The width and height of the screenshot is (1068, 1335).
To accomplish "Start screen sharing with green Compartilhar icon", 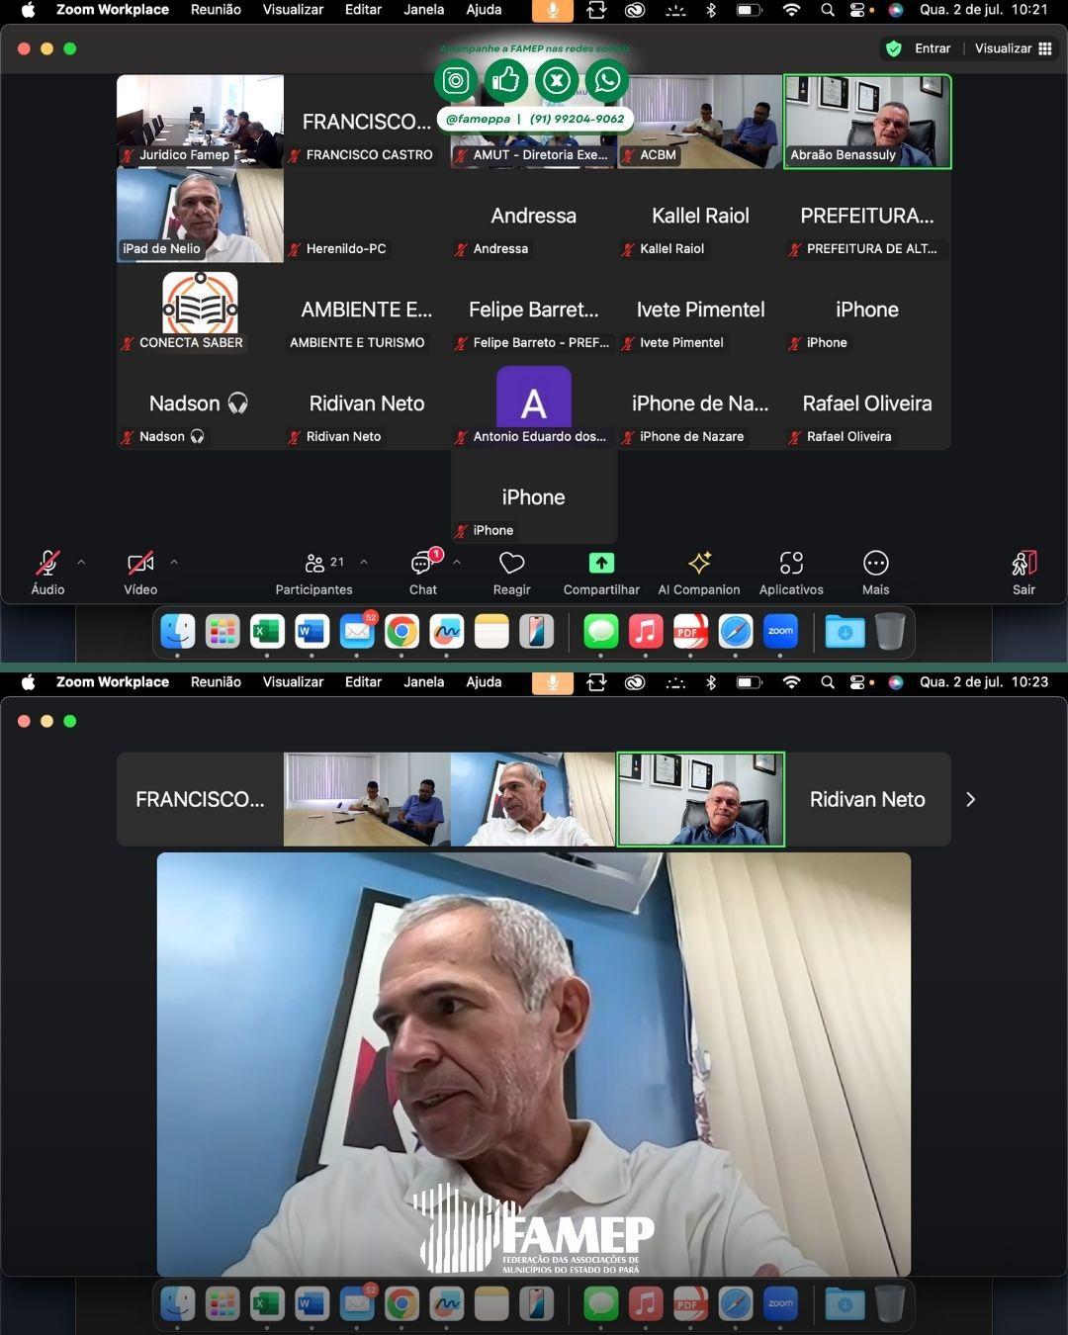I will coord(601,563).
